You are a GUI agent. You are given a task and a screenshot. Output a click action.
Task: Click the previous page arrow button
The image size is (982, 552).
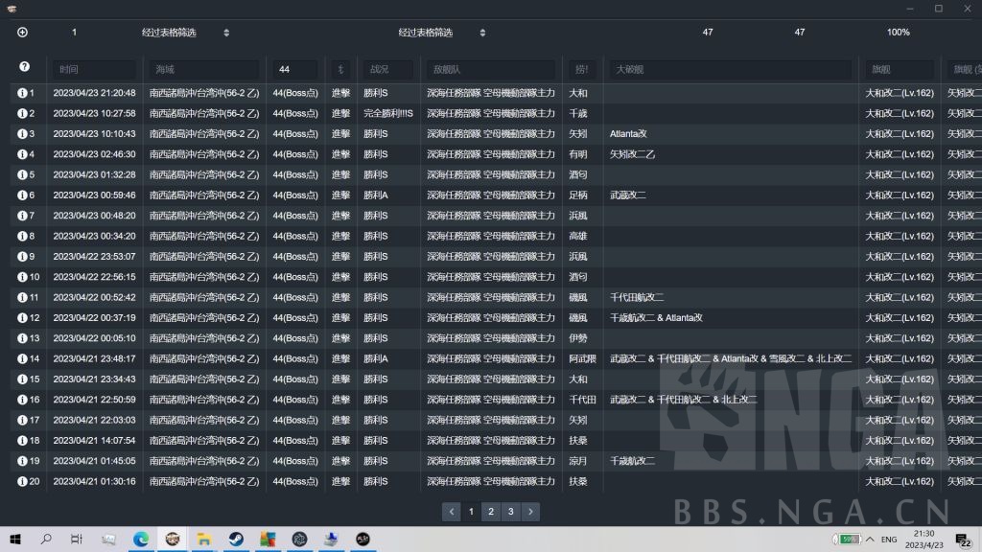pos(451,512)
